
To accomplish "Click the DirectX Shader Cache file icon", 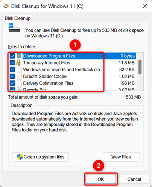I will tap(19, 76).
